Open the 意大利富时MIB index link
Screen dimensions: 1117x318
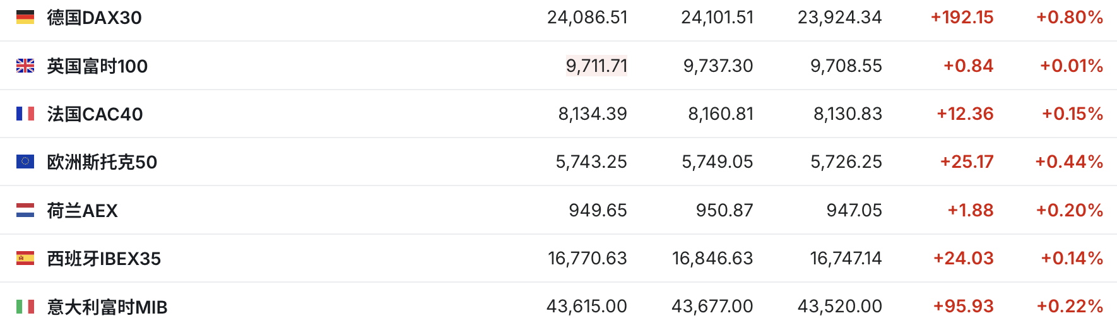coord(107,307)
